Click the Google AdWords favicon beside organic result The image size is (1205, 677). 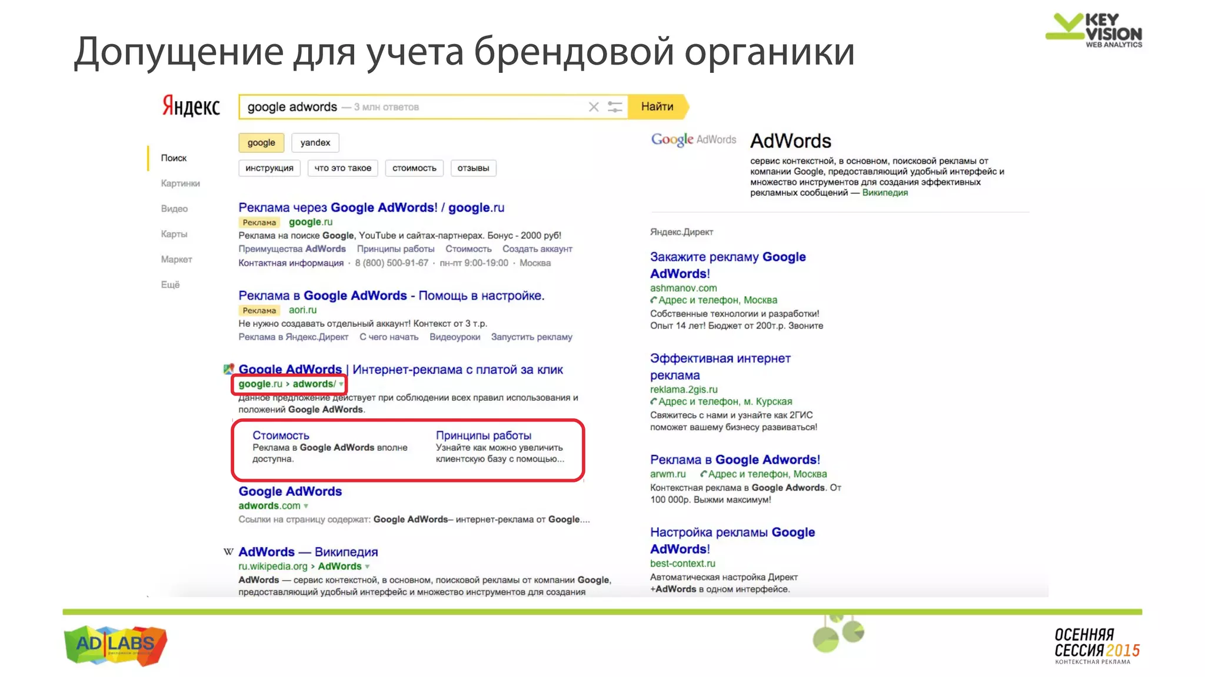point(229,369)
